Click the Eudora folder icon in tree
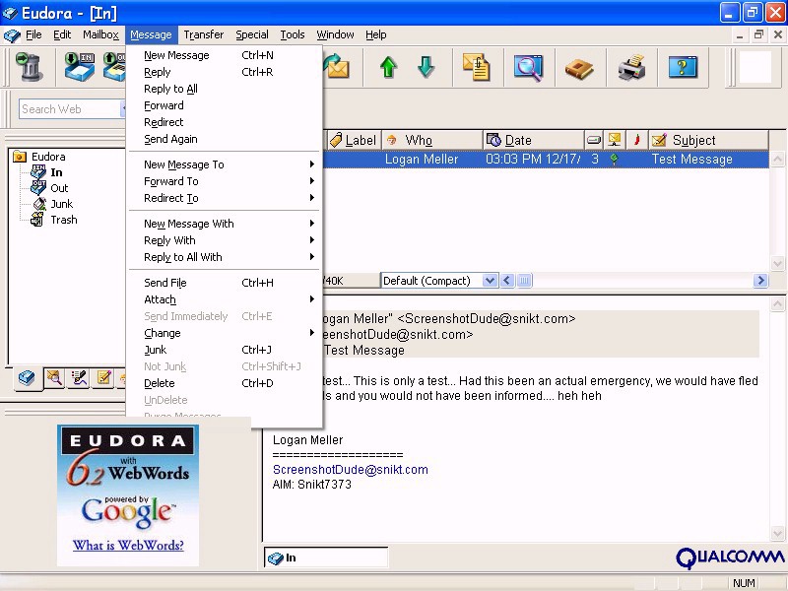The image size is (788, 591). 19,157
